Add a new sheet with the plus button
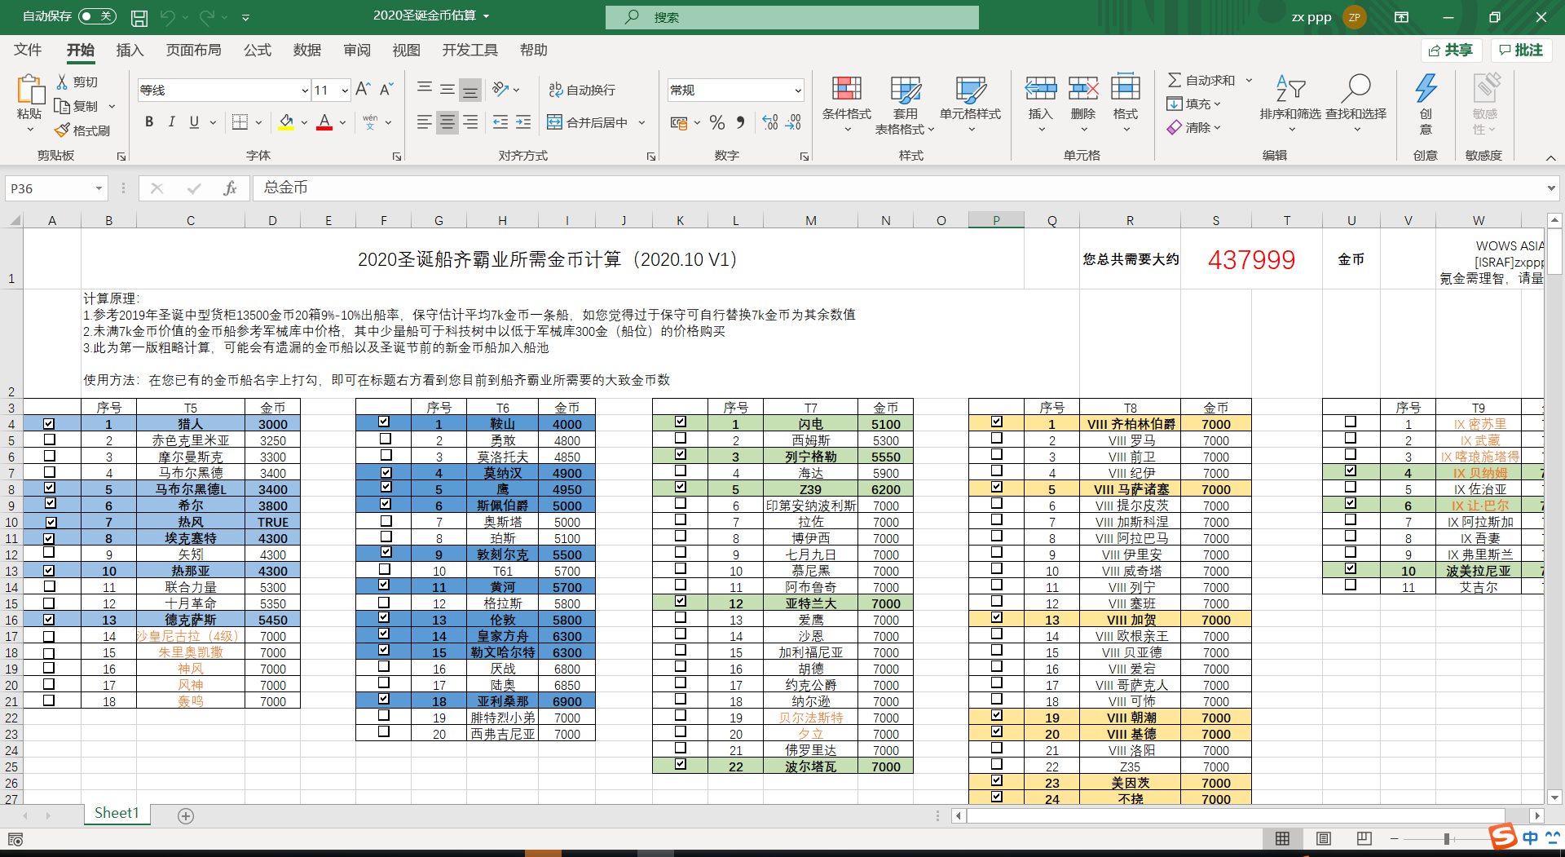This screenshot has height=857, width=1565. click(186, 814)
